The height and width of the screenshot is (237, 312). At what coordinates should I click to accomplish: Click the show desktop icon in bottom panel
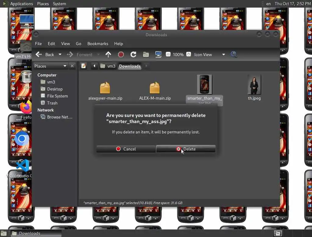pos(4,233)
